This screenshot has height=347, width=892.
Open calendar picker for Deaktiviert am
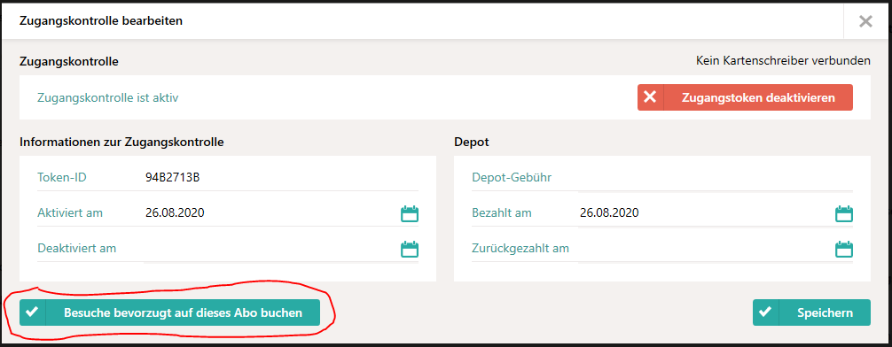(x=410, y=249)
